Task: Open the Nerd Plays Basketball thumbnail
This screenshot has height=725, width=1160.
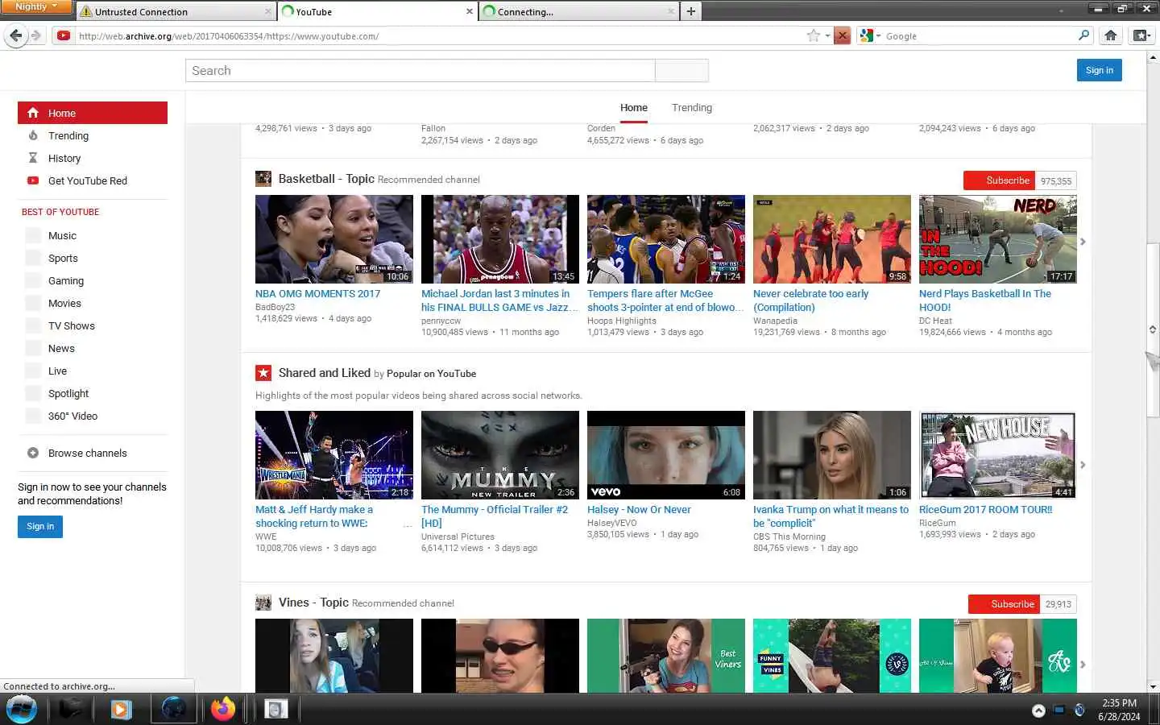Action: click(998, 239)
